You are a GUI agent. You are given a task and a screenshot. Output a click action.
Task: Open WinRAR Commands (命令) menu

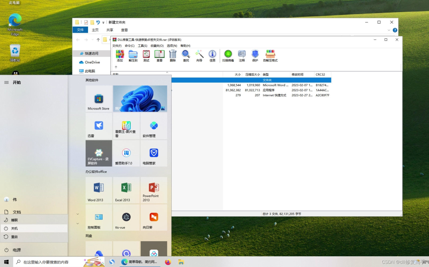pos(130,46)
